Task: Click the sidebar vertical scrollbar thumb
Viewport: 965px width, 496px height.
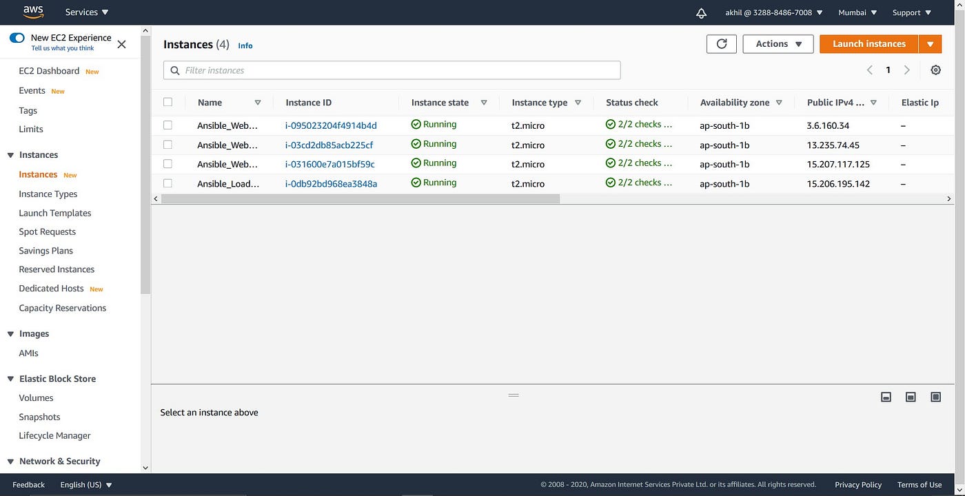Action: click(x=145, y=165)
